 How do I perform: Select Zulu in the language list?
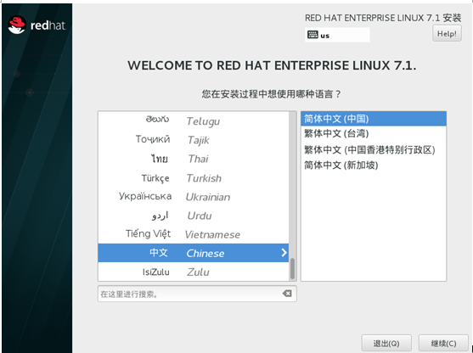193,272
